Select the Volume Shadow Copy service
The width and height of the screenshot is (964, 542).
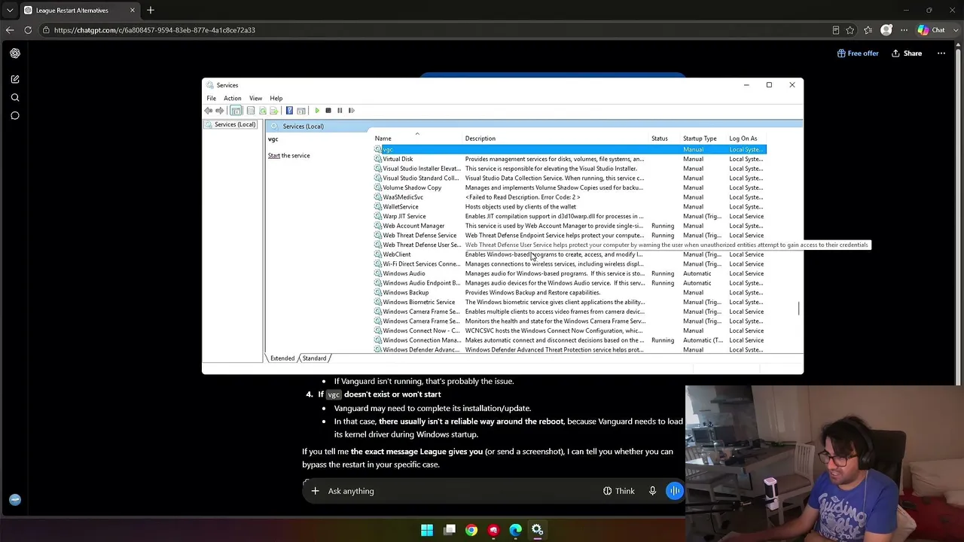click(570, 187)
